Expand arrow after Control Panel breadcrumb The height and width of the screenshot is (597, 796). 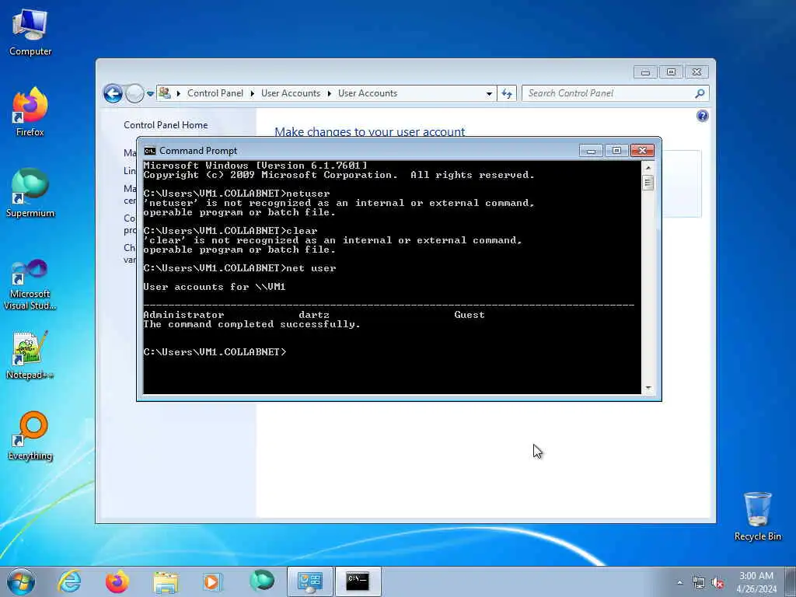coord(253,94)
